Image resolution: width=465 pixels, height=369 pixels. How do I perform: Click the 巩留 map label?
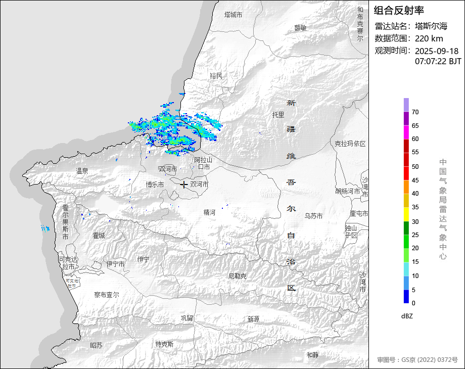(187, 318)
